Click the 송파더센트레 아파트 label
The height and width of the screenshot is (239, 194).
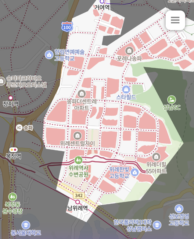[82, 104]
